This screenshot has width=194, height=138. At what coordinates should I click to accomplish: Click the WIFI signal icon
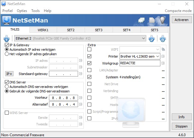(163, 49)
